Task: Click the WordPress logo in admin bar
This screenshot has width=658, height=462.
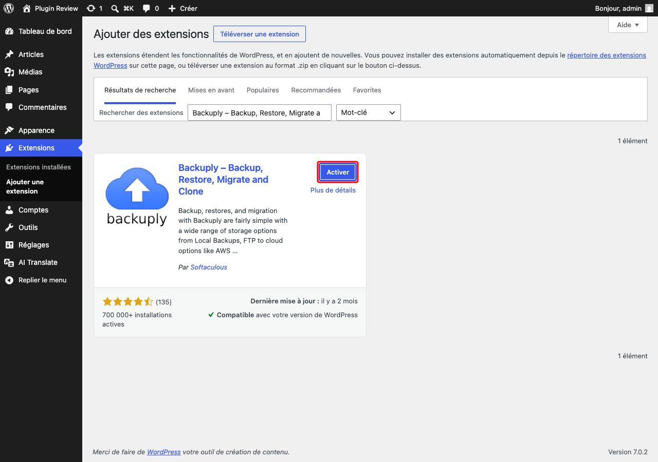Action: [x=9, y=8]
